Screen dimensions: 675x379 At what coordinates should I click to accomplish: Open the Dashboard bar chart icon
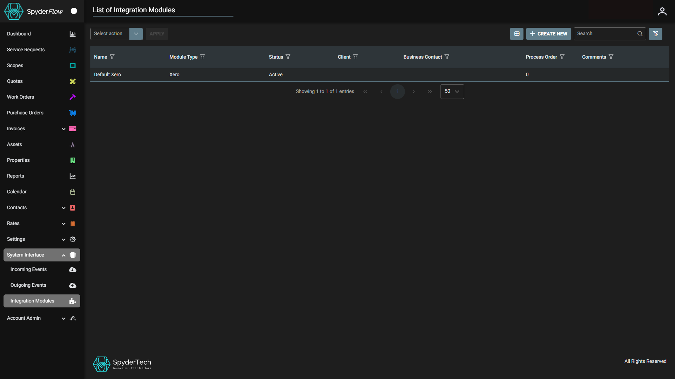coord(72,34)
